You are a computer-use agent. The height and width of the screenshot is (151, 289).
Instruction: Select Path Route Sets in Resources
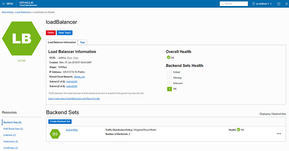click(x=13, y=129)
